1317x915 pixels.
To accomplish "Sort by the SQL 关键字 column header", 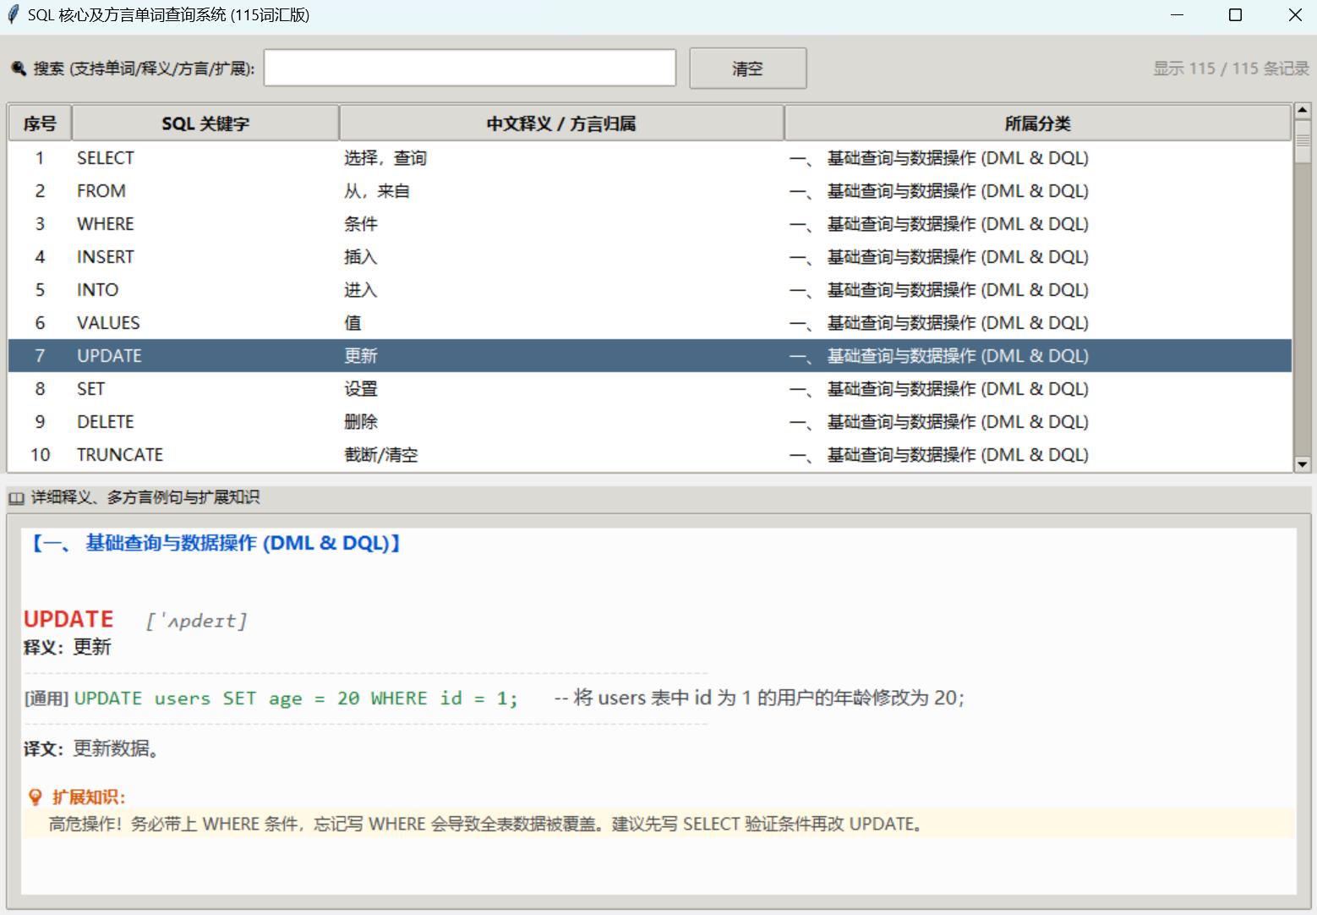I will pyautogui.click(x=205, y=123).
